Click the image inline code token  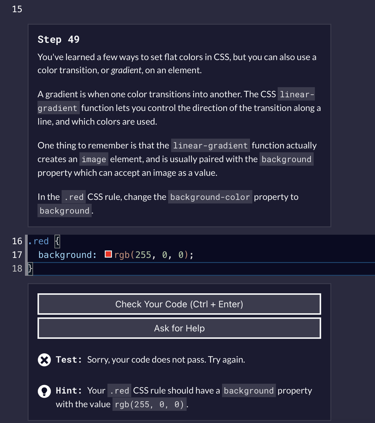(x=93, y=159)
